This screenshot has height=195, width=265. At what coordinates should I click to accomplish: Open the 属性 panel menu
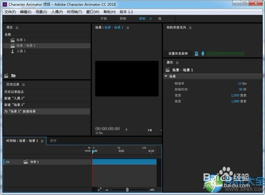pyautogui.click(x=177, y=63)
